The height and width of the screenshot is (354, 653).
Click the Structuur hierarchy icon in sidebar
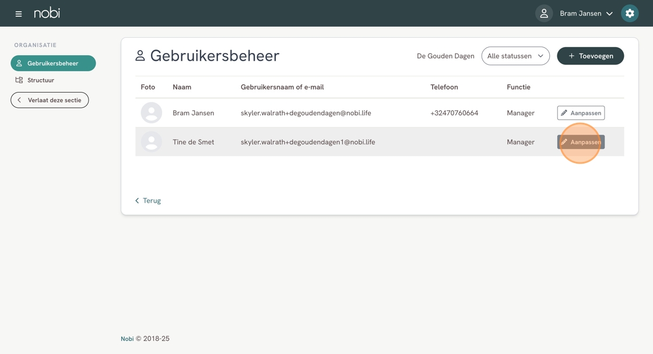(19, 80)
